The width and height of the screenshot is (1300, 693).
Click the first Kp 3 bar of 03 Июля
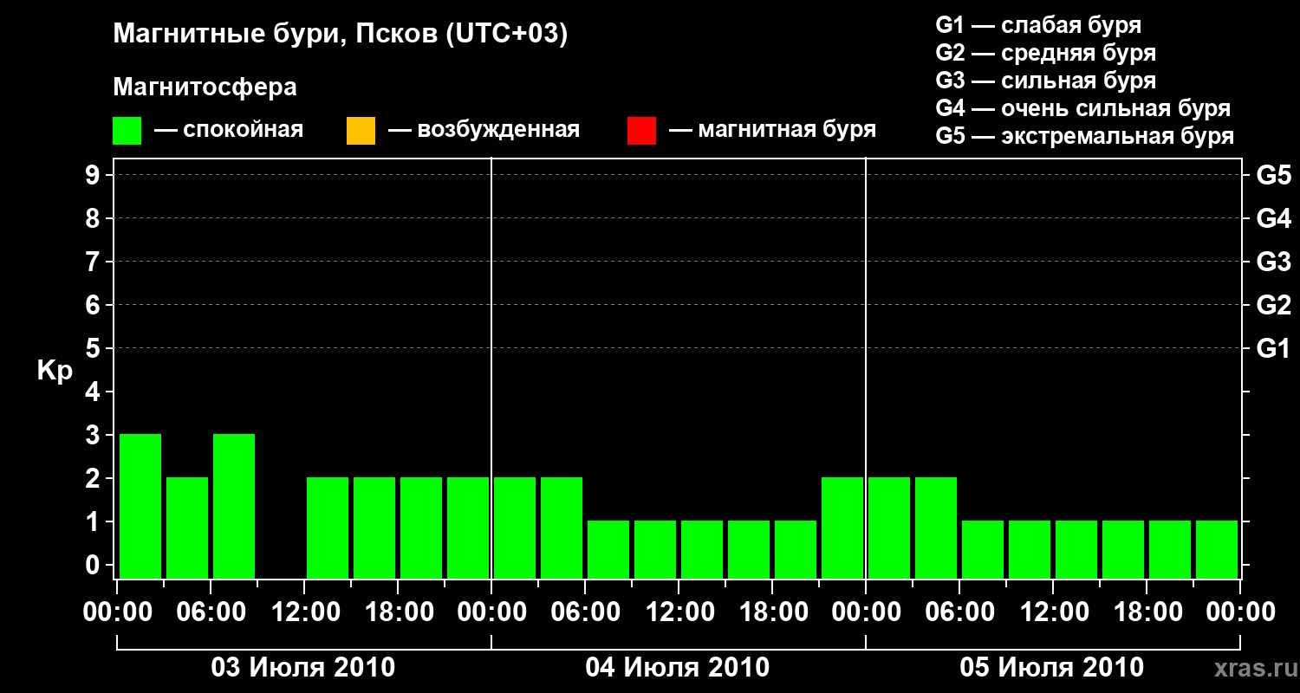pos(140,506)
